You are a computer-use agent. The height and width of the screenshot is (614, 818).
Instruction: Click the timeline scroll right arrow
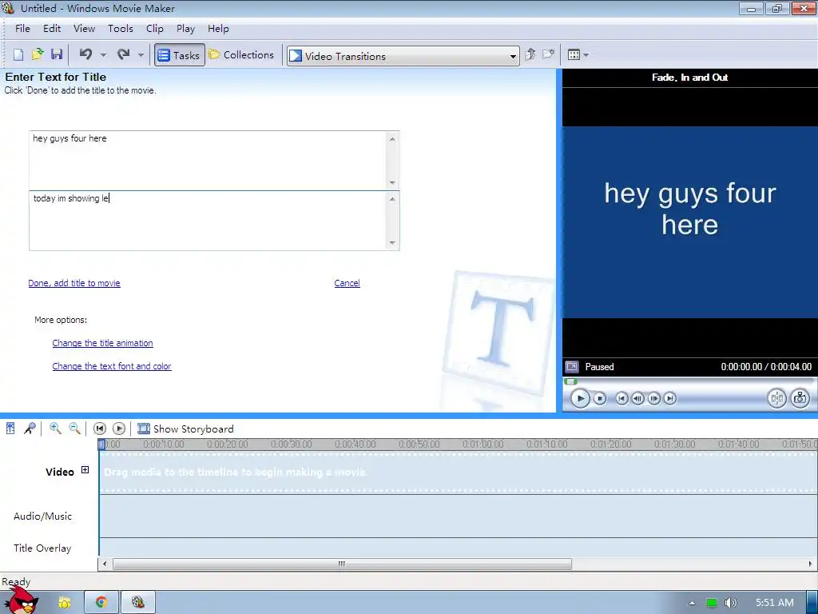coord(810,564)
